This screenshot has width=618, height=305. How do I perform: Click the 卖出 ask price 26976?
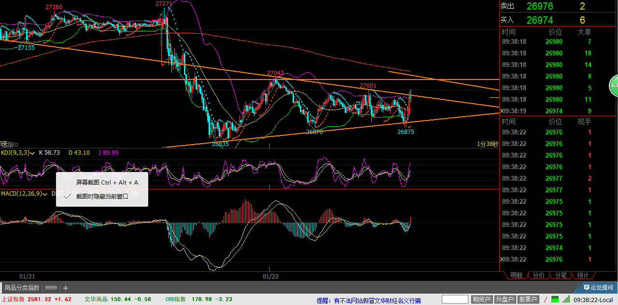coord(540,6)
